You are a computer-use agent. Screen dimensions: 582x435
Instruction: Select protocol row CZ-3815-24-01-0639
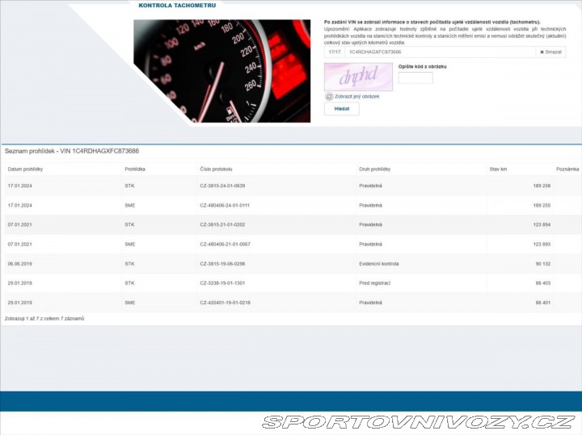[222, 186]
